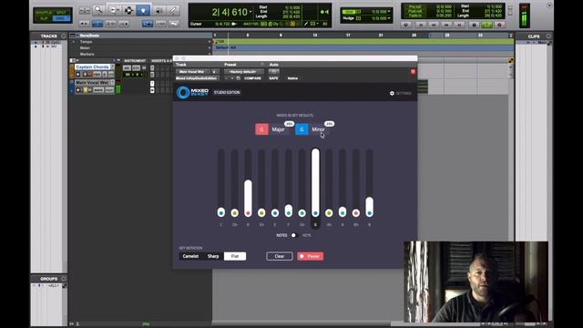Viewport: 583px width, 328px height.
Task: Click the Native plugin format label
Action: point(292,78)
